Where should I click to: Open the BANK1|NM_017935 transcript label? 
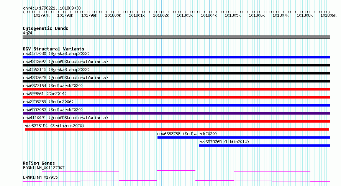40,177
